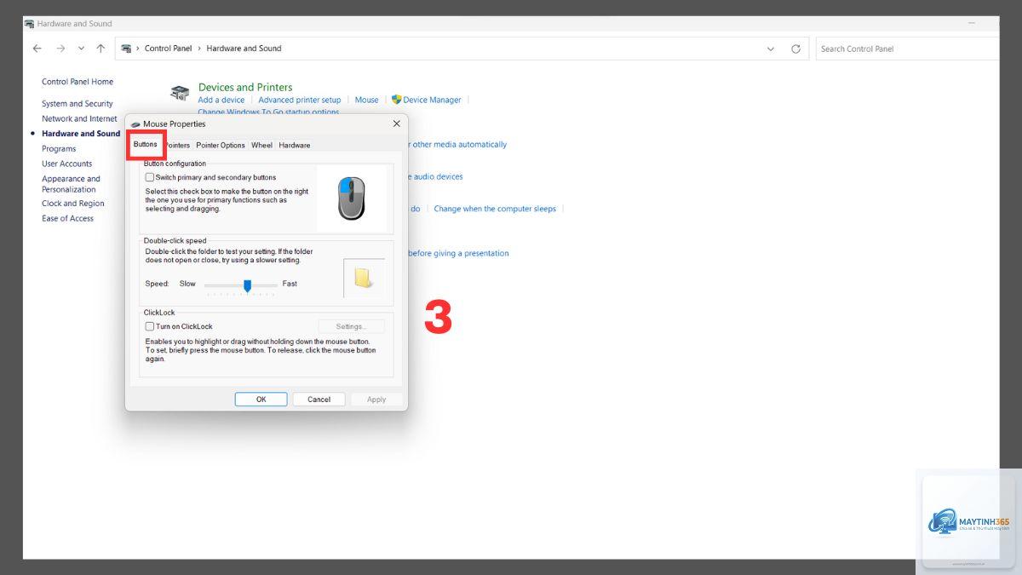Minimize the Hardware and Sound window
The width and height of the screenshot is (1022, 575).
click(x=971, y=24)
